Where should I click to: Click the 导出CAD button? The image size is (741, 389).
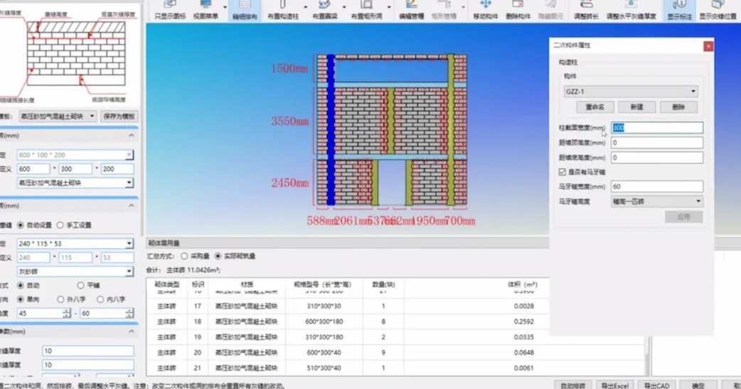tap(656, 385)
